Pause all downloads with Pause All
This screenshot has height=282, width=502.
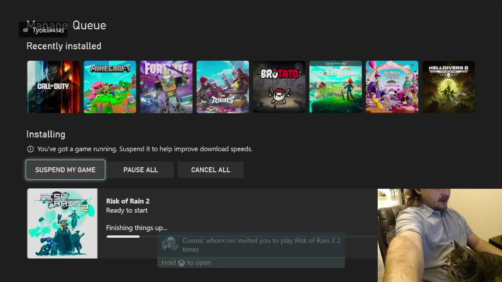(x=141, y=170)
